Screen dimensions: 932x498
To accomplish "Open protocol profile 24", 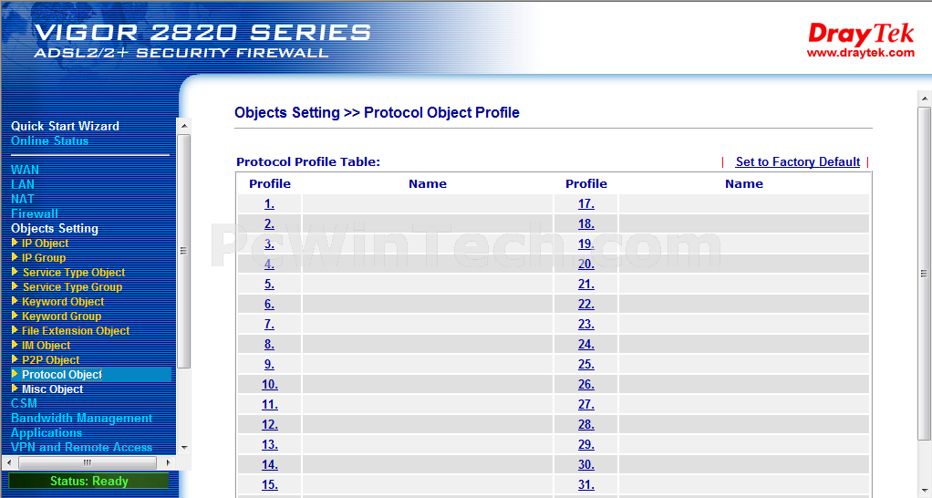I will click(x=586, y=344).
